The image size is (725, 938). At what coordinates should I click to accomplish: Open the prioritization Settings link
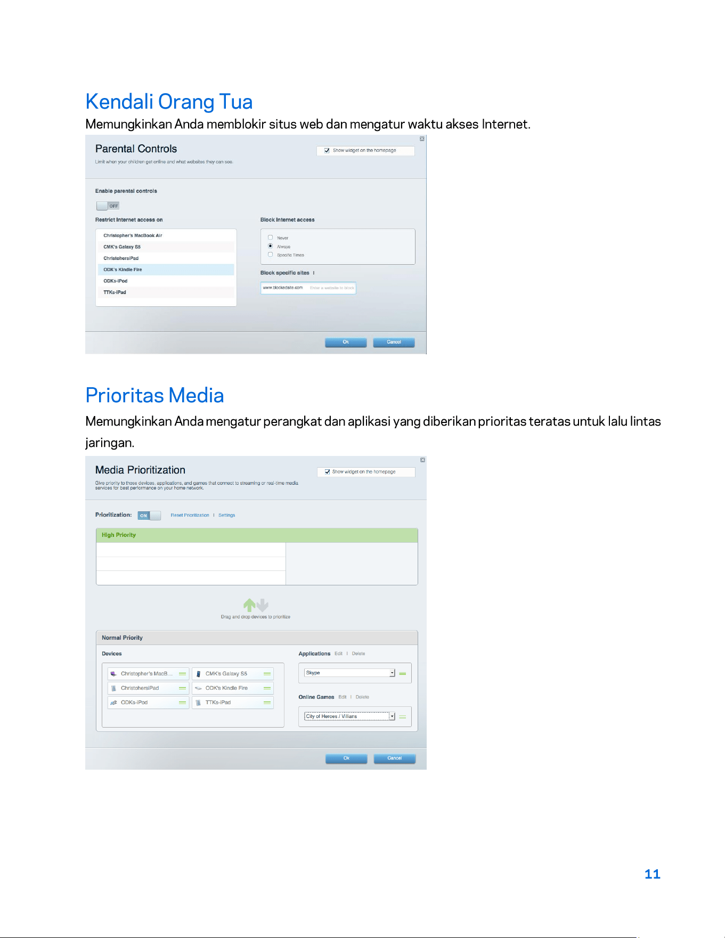226,515
